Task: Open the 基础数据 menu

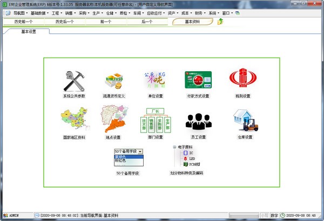Action: pyautogui.click(x=38, y=13)
